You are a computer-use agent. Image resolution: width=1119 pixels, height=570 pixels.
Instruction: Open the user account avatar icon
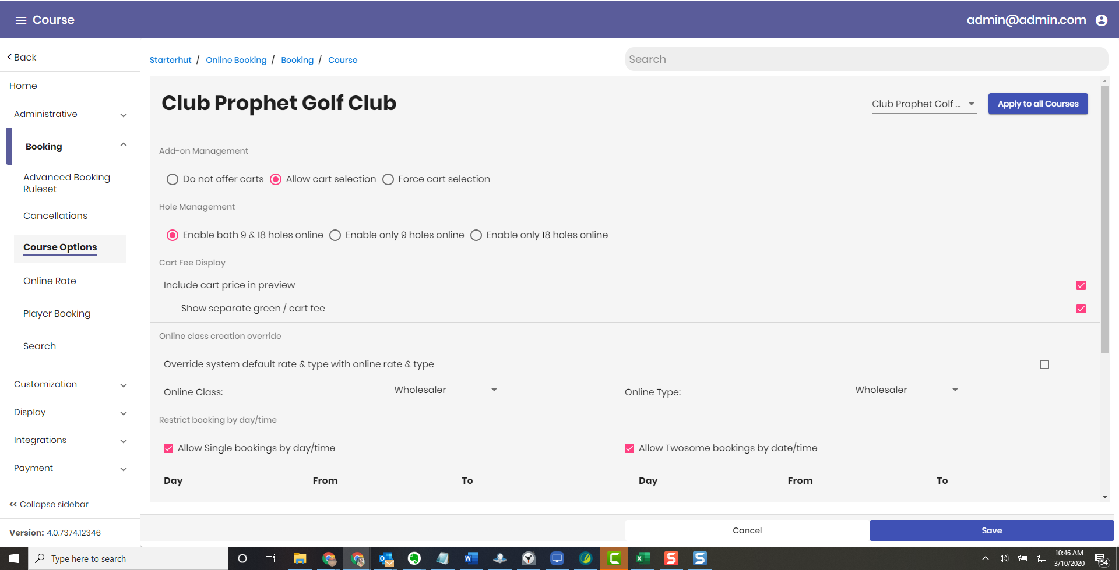[x=1102, y=20]
